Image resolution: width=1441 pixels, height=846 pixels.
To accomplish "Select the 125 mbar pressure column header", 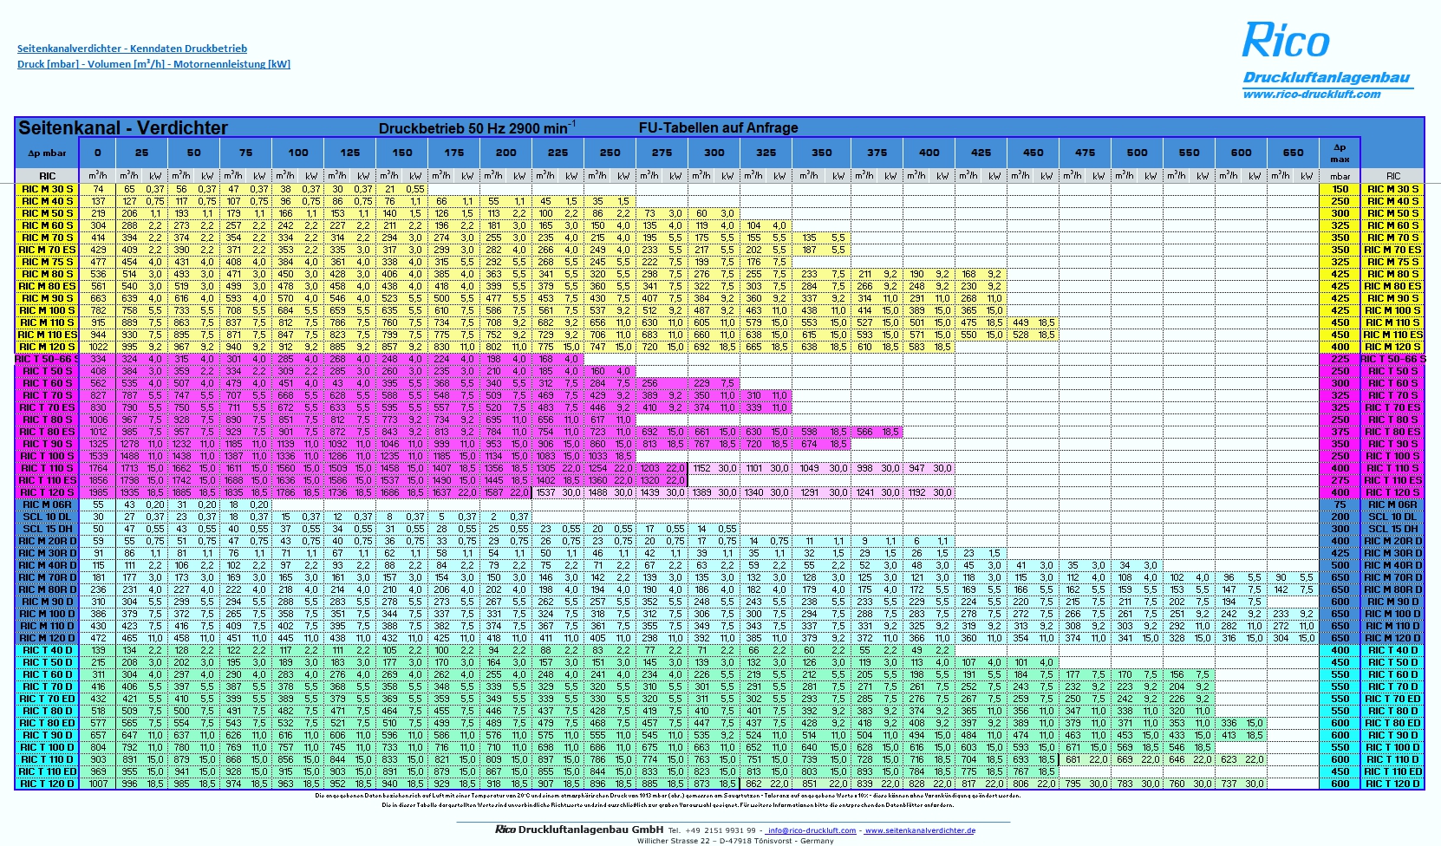I will click(x=349, y=153).
